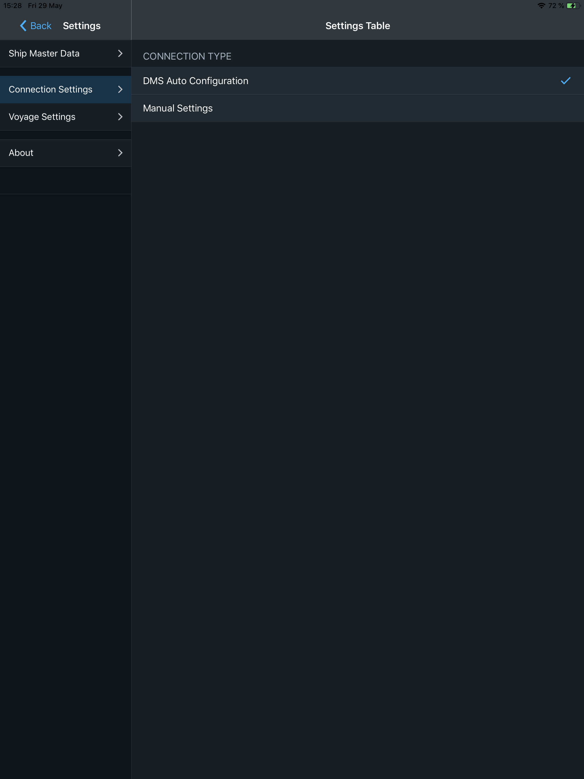Click the CONNECTION TYPE section header
Viewport: 584px width, 779px height.
(187, 56)
